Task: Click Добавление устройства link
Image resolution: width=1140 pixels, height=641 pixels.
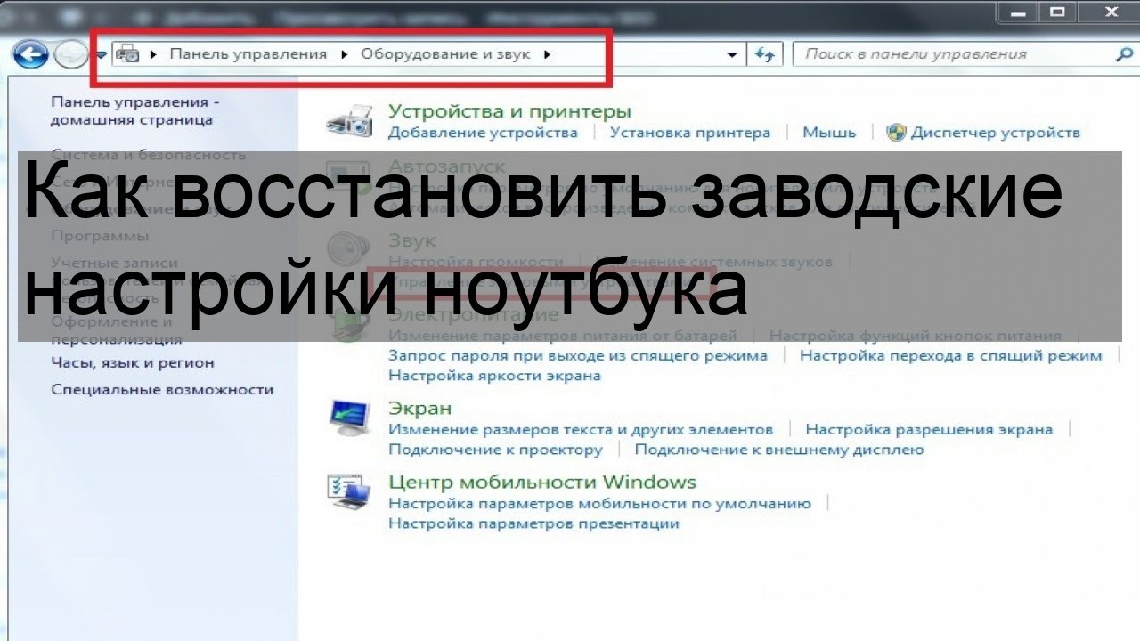Action: (x=483, y=133)
